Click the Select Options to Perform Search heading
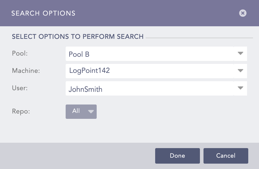Viewport: 259px width, 169px height. 78,37
